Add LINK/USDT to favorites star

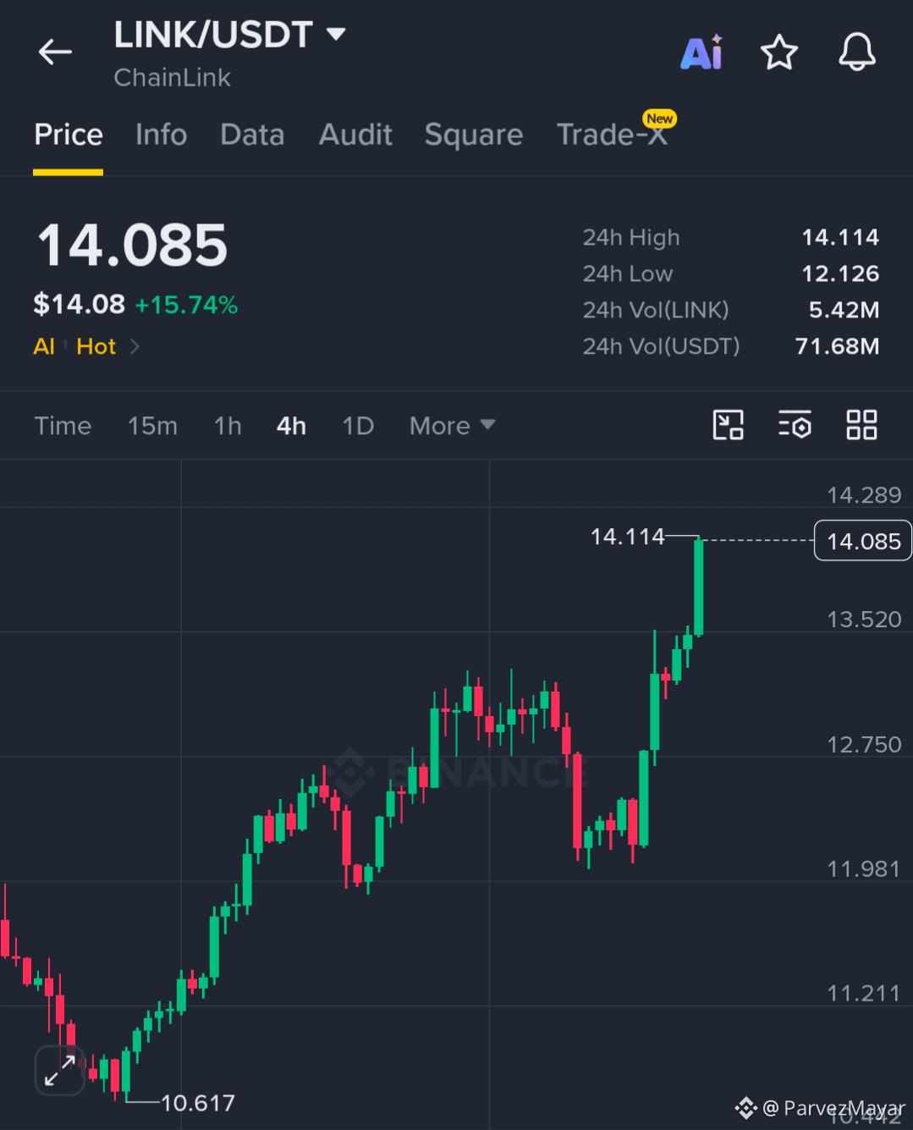[x=779, y=52]
